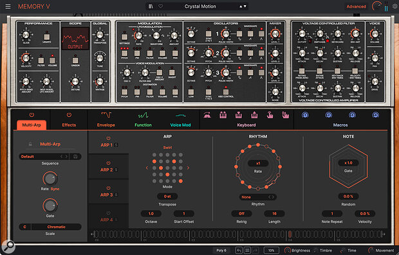Open the edit history list icon
The width and height of the screenshot is (399, 255).
pos(247,251)
